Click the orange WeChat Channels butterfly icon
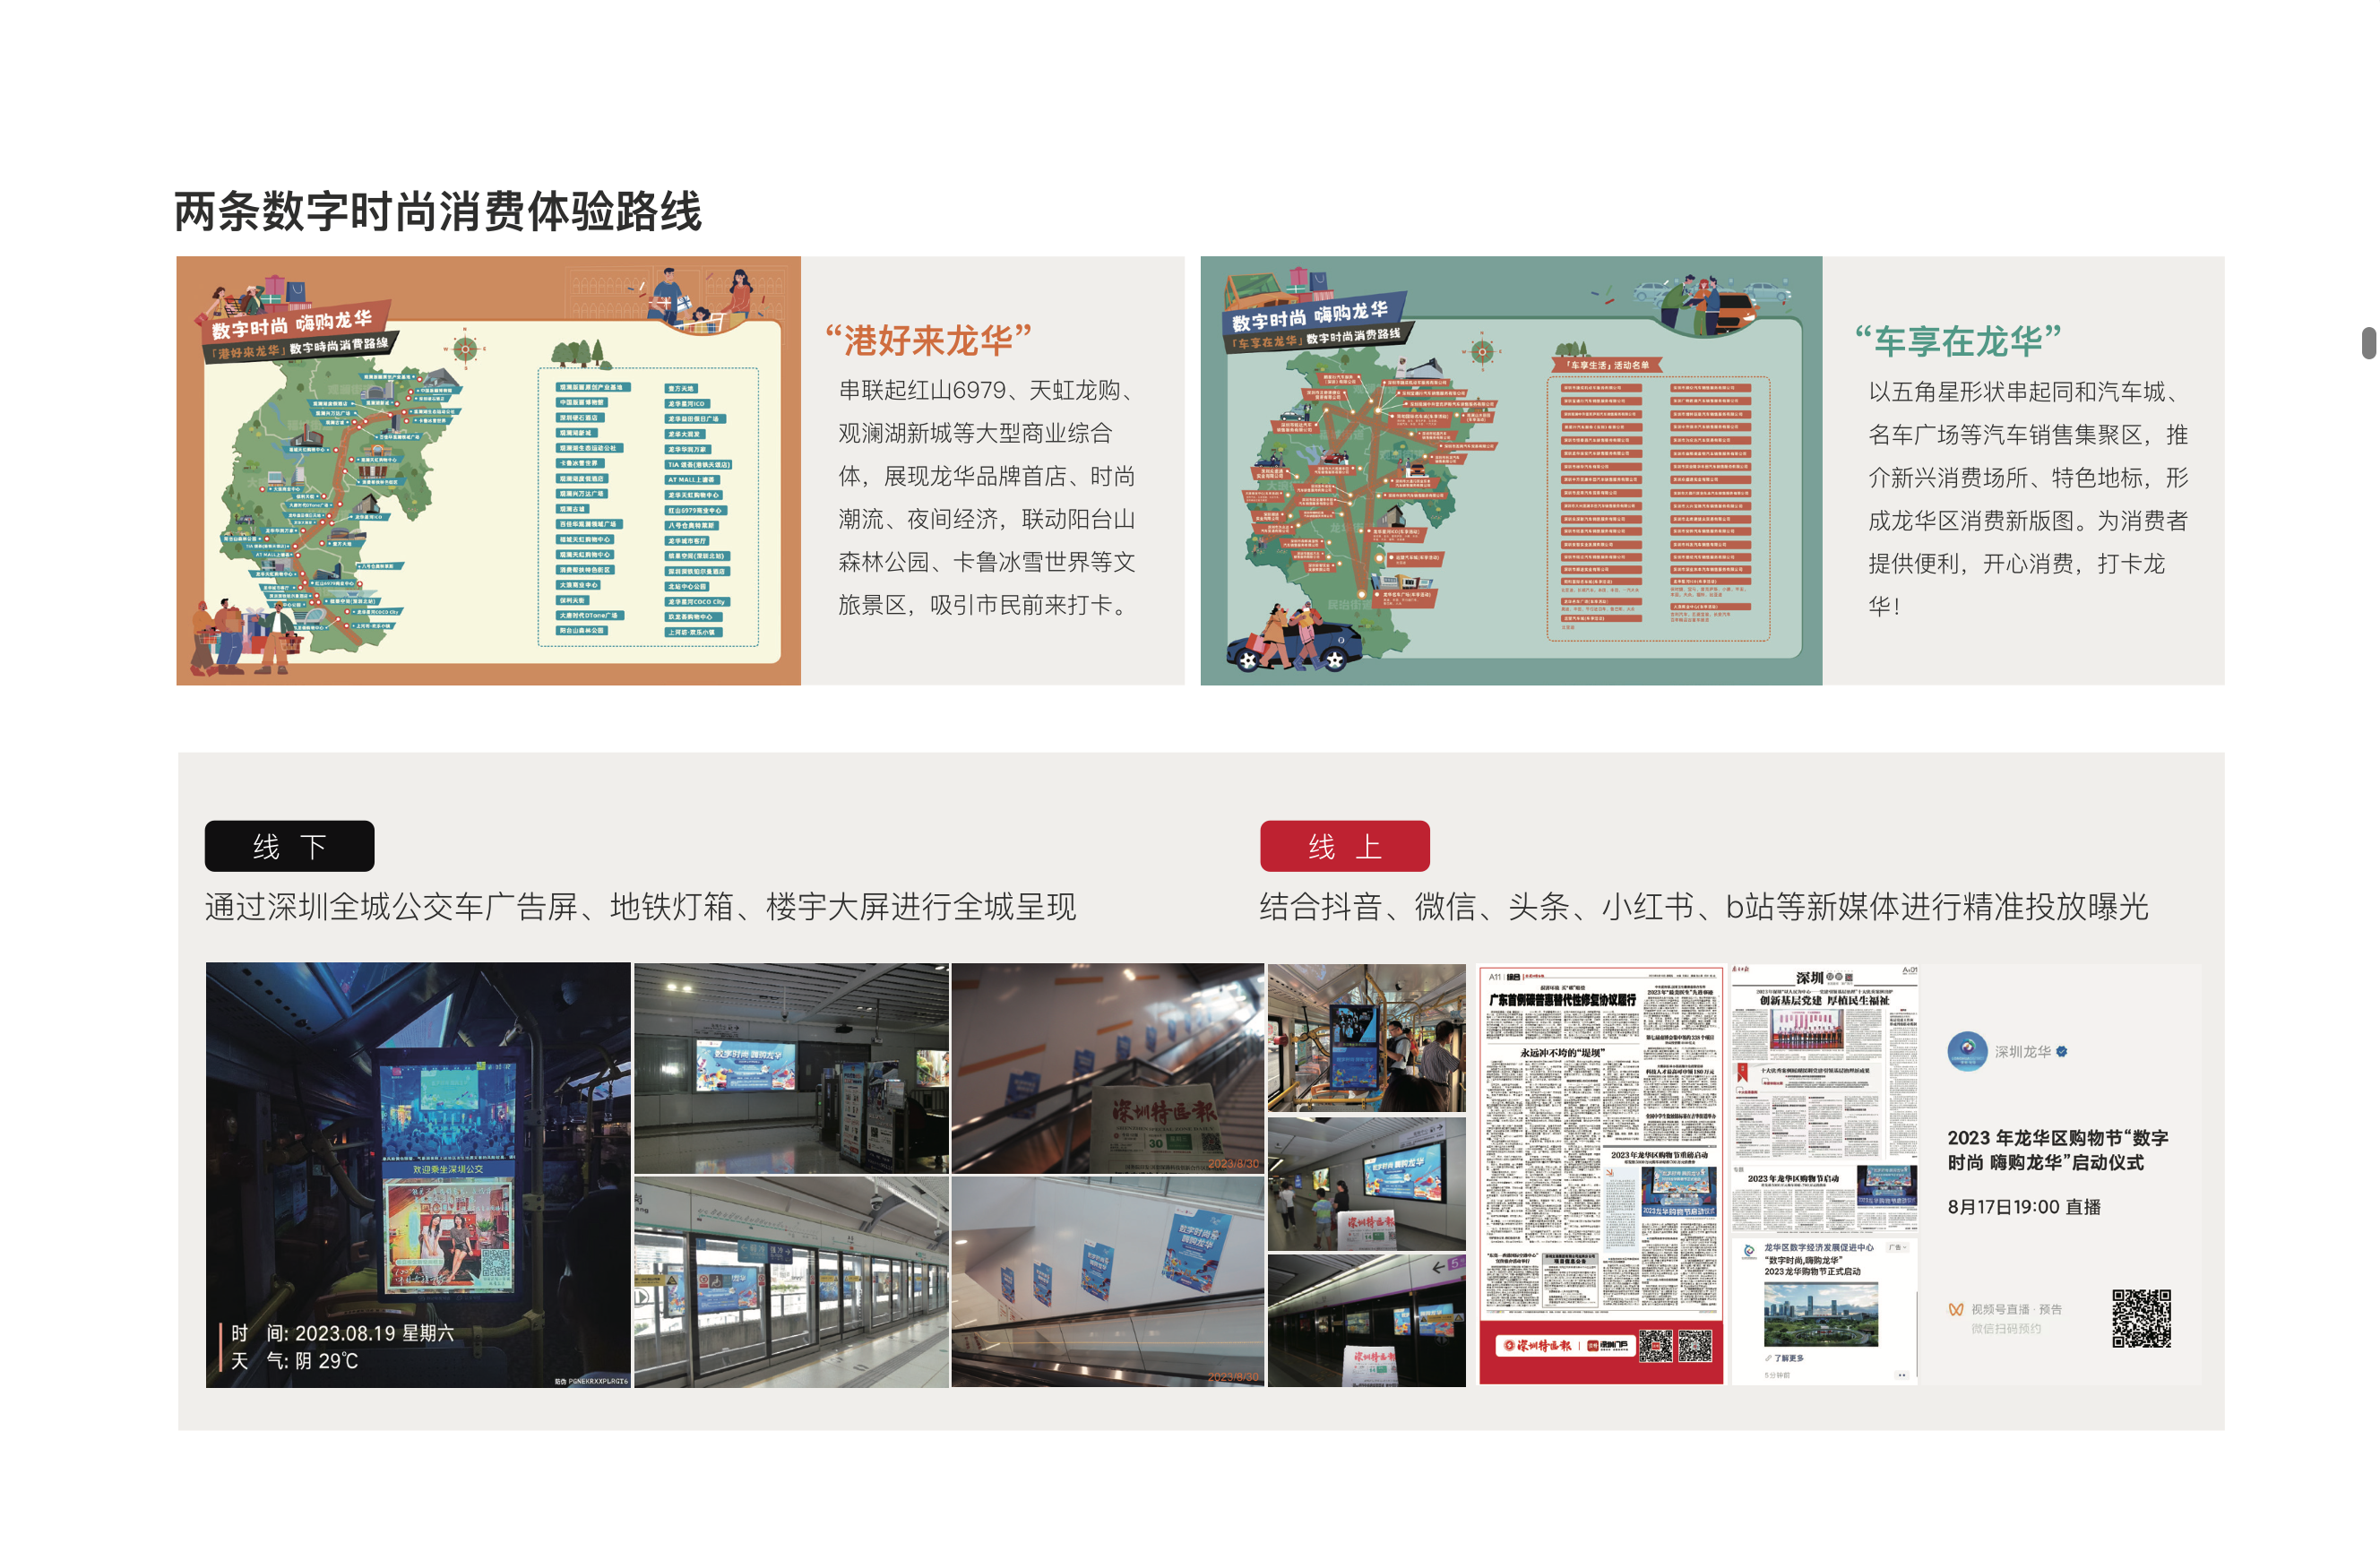2380x1543 pixels. click(1955, 1309)
